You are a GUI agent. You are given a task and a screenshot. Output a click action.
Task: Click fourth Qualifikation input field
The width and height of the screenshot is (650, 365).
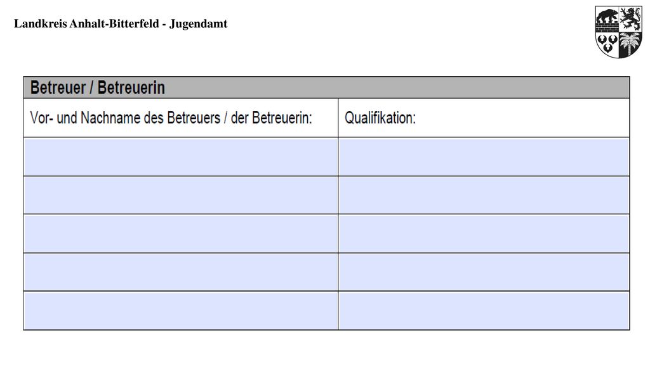pos(484,272)
